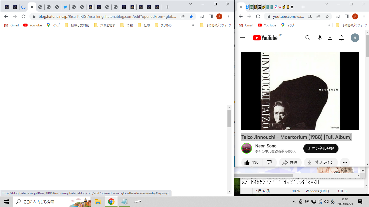Click the YouTube page vertical scrollbar thumb
Screen dimensions: 369x207
[x=367, y=46]
